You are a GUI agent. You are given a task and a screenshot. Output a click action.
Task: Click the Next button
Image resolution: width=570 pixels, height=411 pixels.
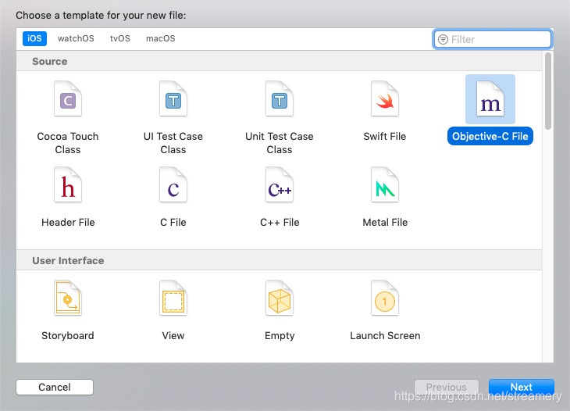(522, 387)
